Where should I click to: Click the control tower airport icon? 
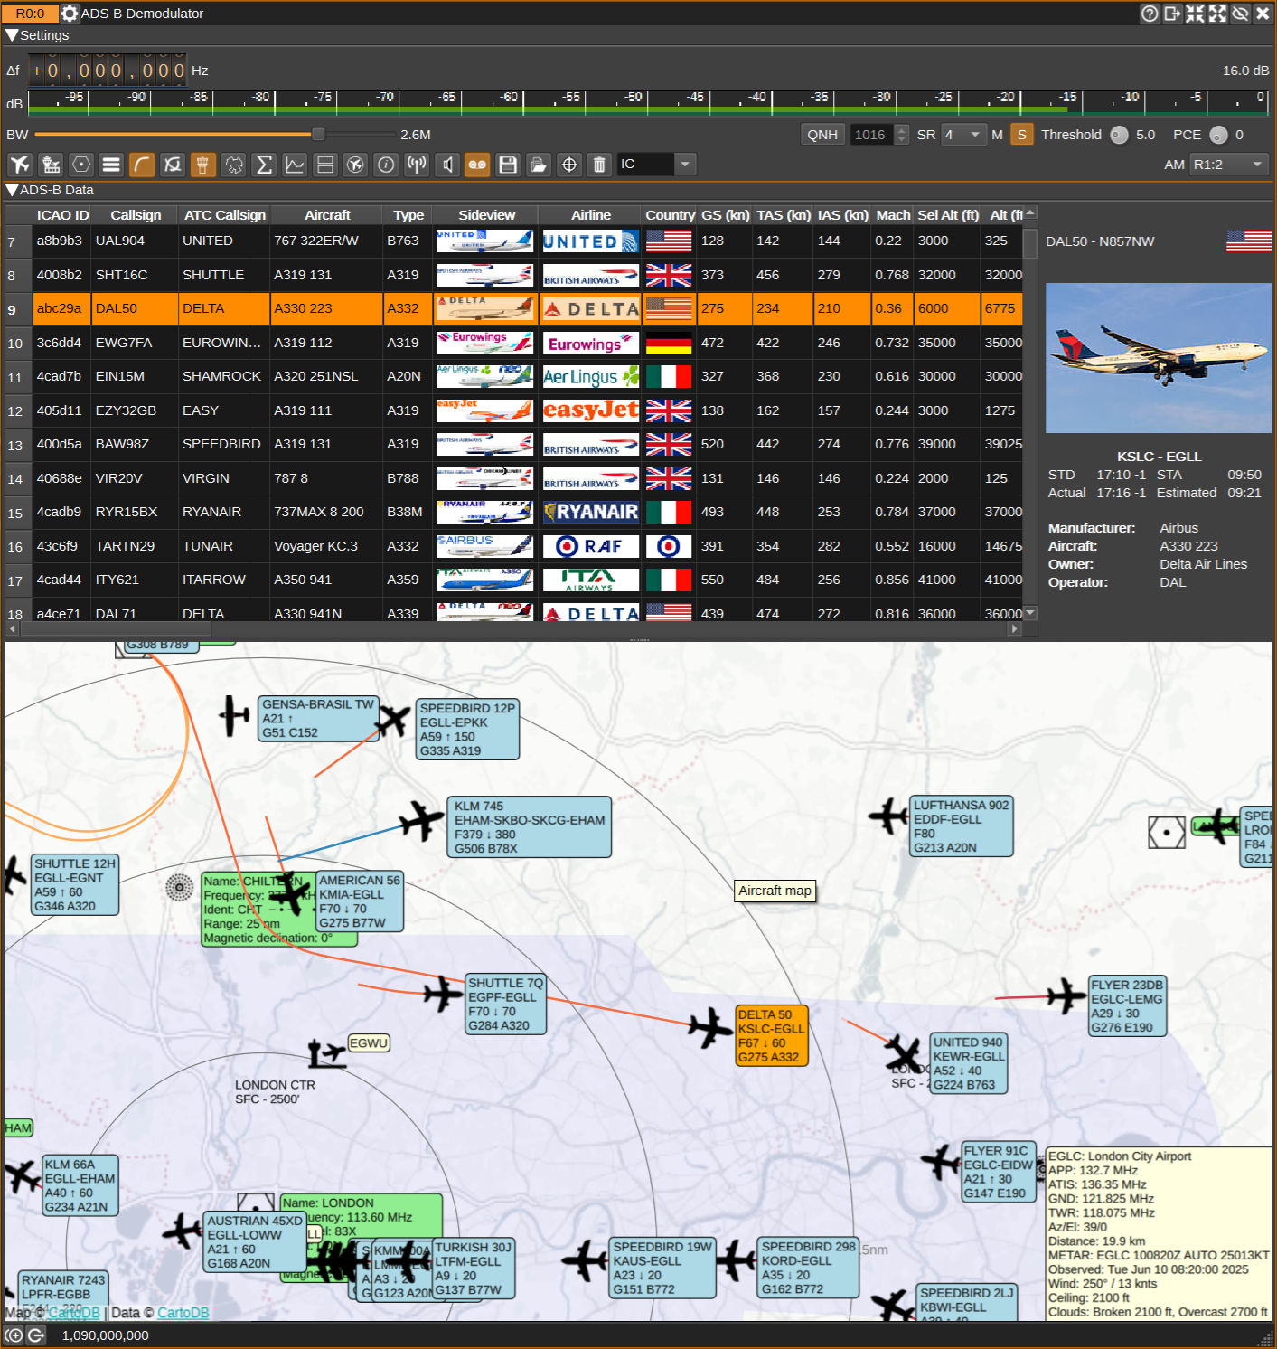pyautogui.click(x=51, y=165)
